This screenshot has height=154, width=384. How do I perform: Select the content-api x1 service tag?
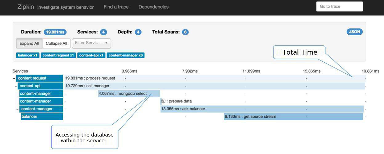point(91,56)
